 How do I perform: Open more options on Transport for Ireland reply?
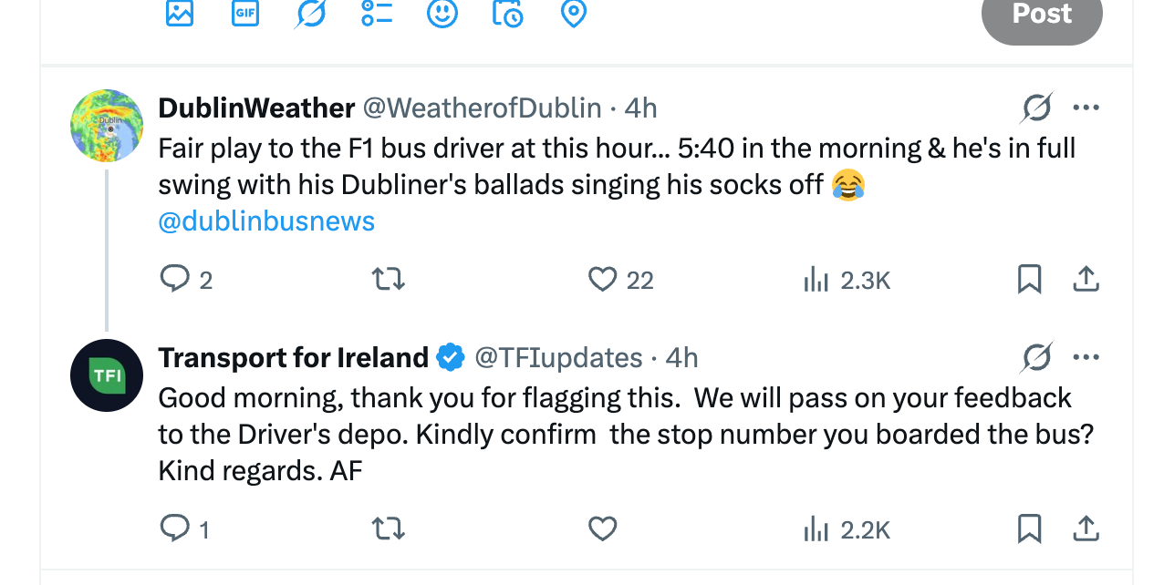[x=1086, y=357]
